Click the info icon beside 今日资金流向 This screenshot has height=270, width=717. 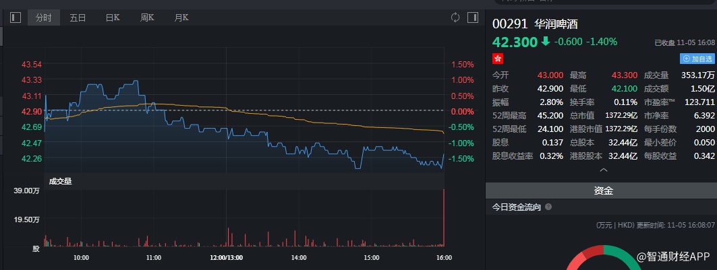[548, 207]
